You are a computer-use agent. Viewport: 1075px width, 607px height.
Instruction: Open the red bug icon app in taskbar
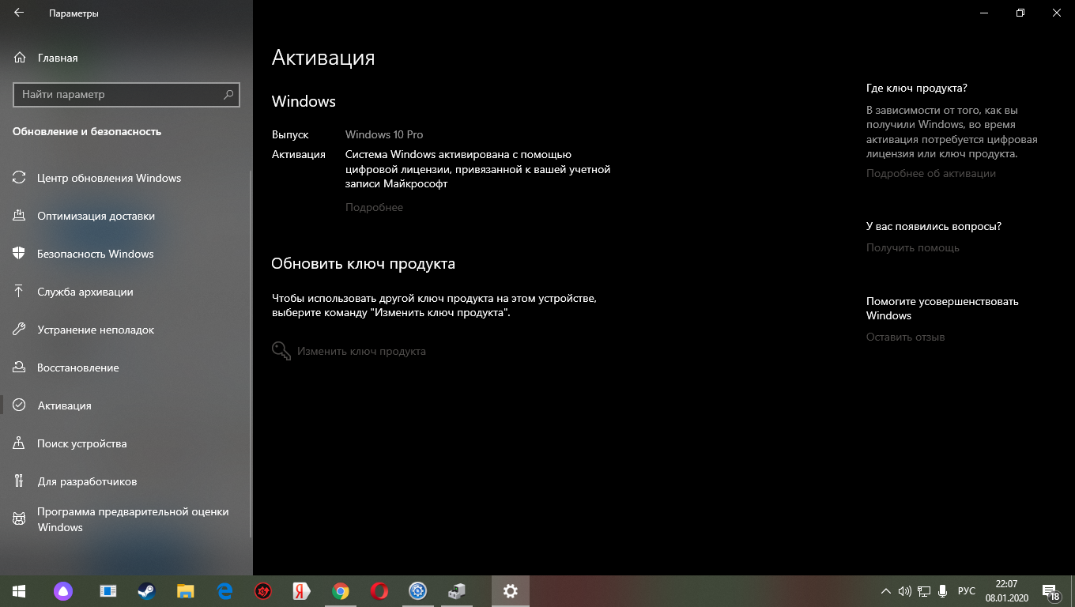tap(263, 591)
